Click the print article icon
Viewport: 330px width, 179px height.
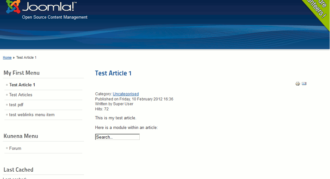(x=297, y=84)
